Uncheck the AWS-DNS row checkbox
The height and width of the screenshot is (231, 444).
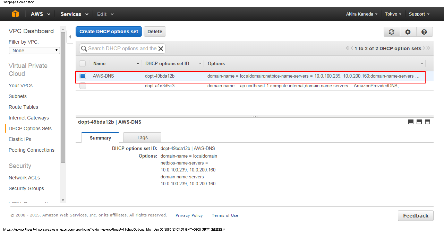[x=83, y=76]
